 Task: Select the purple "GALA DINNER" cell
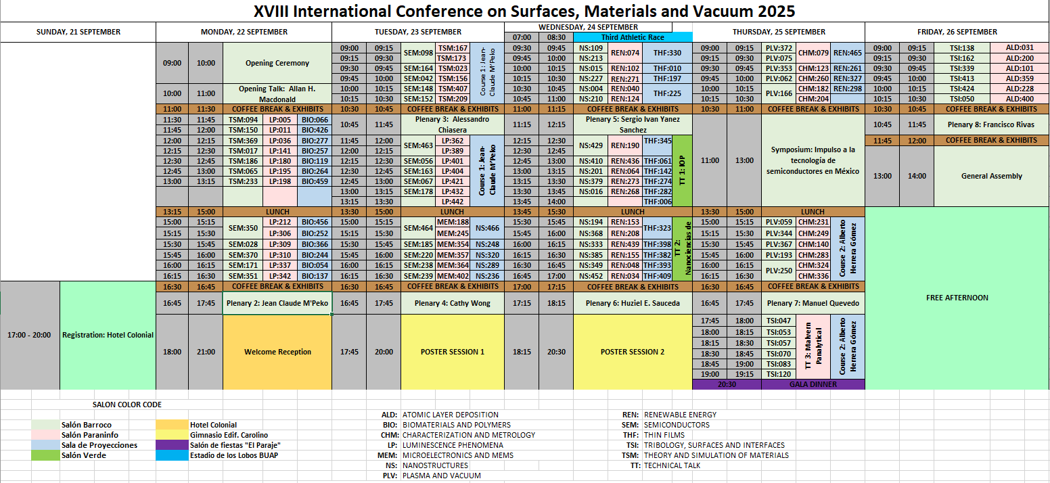click(813, 384)
